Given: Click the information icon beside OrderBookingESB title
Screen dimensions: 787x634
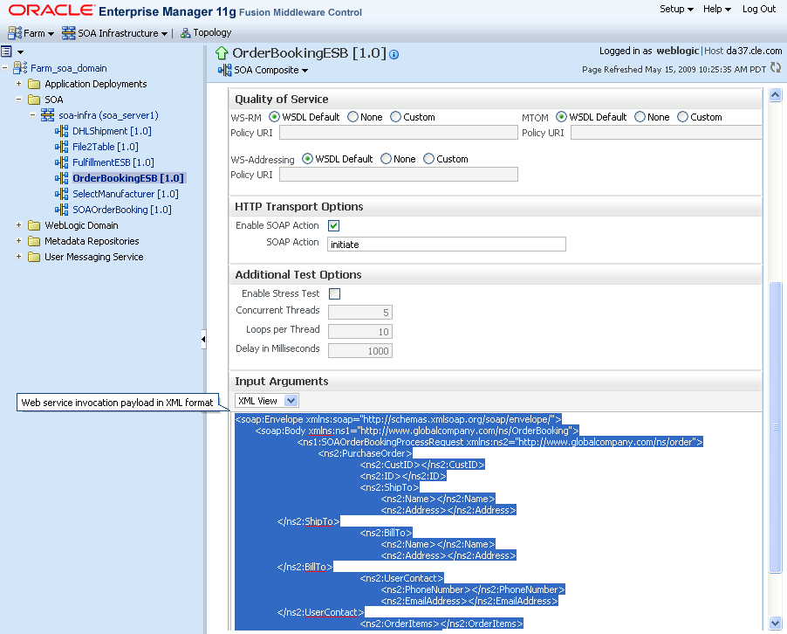Looking at the screenshot, I should click(x=394, y=55).
